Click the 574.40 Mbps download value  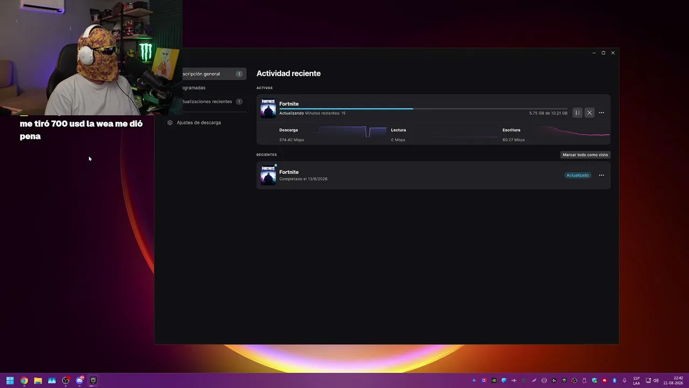tap(292, 140)
